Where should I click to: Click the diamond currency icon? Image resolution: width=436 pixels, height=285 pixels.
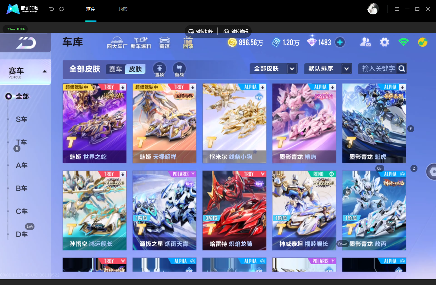pyautogui.click(x=311, y=42)
